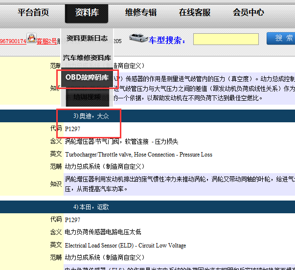Select the 4) 本田，讴歌 section header
This screenshot has width=295, height=270.
(91, 207)
